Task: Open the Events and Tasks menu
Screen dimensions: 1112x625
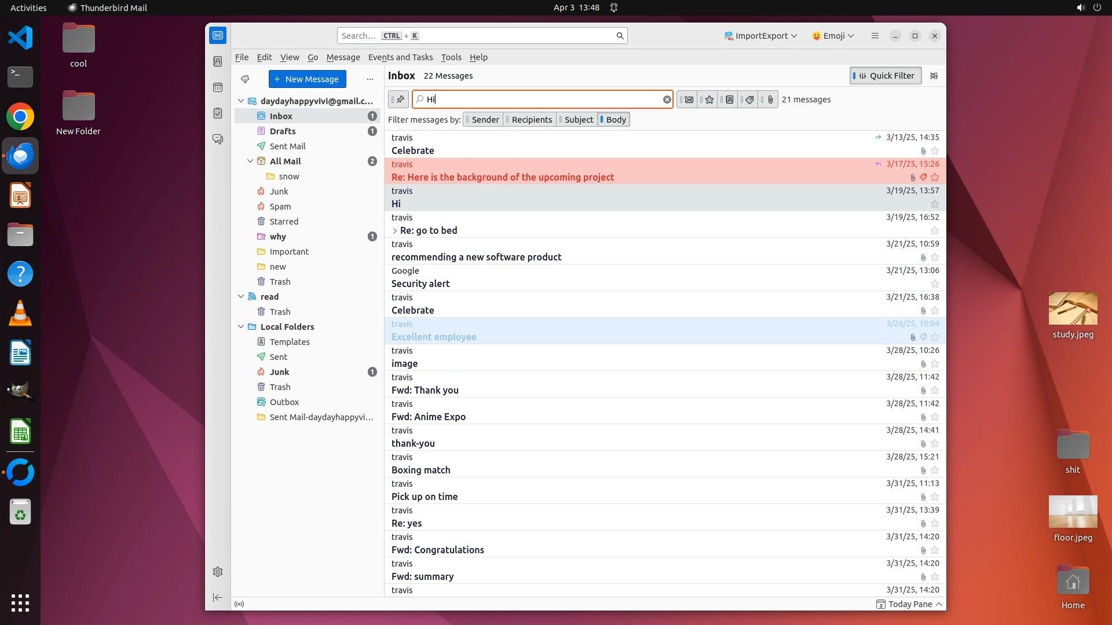Action: pyautogui.click(x=400, y=57)
